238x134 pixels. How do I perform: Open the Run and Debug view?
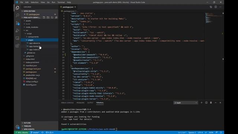pos(17,31)
